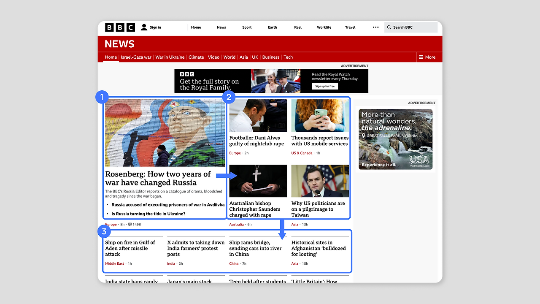Open X admits taking down India farmers' posts headline

(x=196, y=248)
